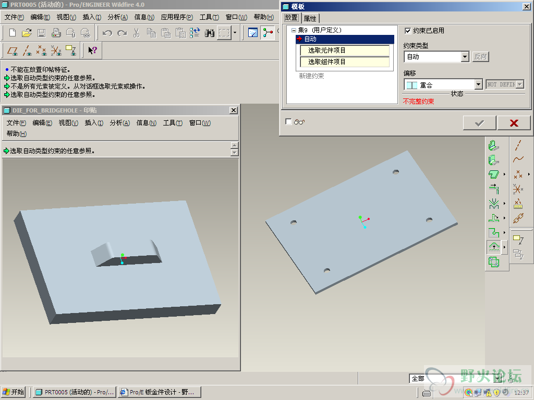The width and height of the screenshot is (534, 400).
Task: Click the Redo arrow icon
Action: point(122,33)
